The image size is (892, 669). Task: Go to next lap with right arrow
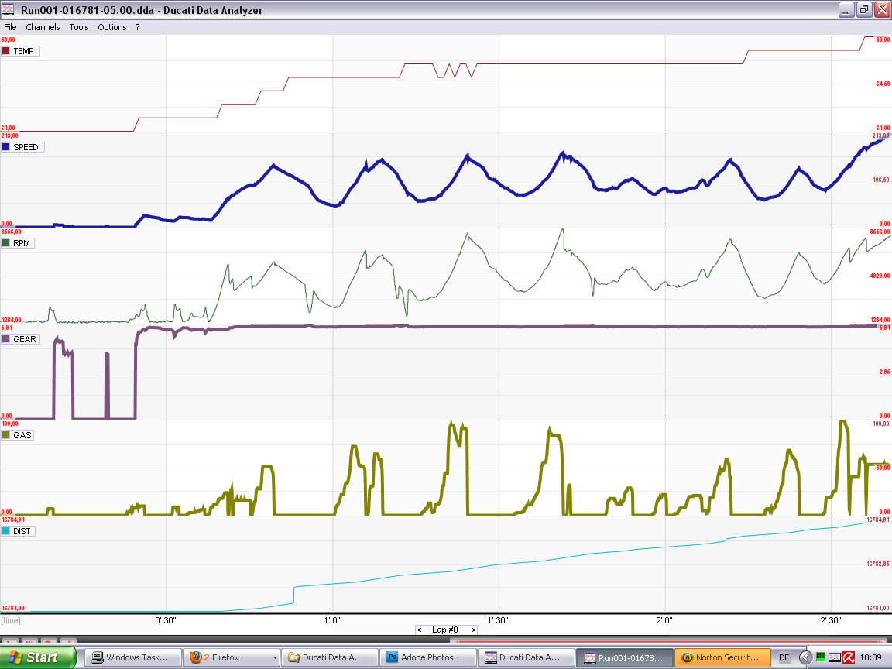click(x=473, y=630)
